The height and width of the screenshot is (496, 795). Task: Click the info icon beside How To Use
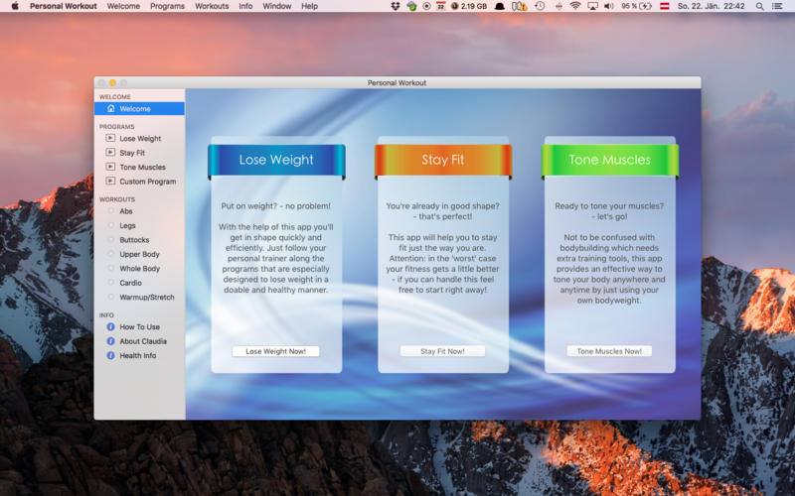110,327
